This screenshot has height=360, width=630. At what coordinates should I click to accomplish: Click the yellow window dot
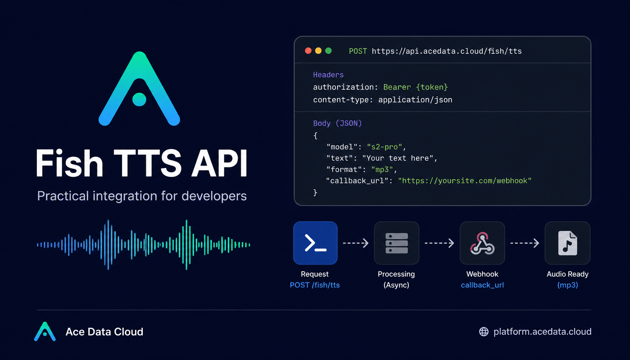[318, 51]
